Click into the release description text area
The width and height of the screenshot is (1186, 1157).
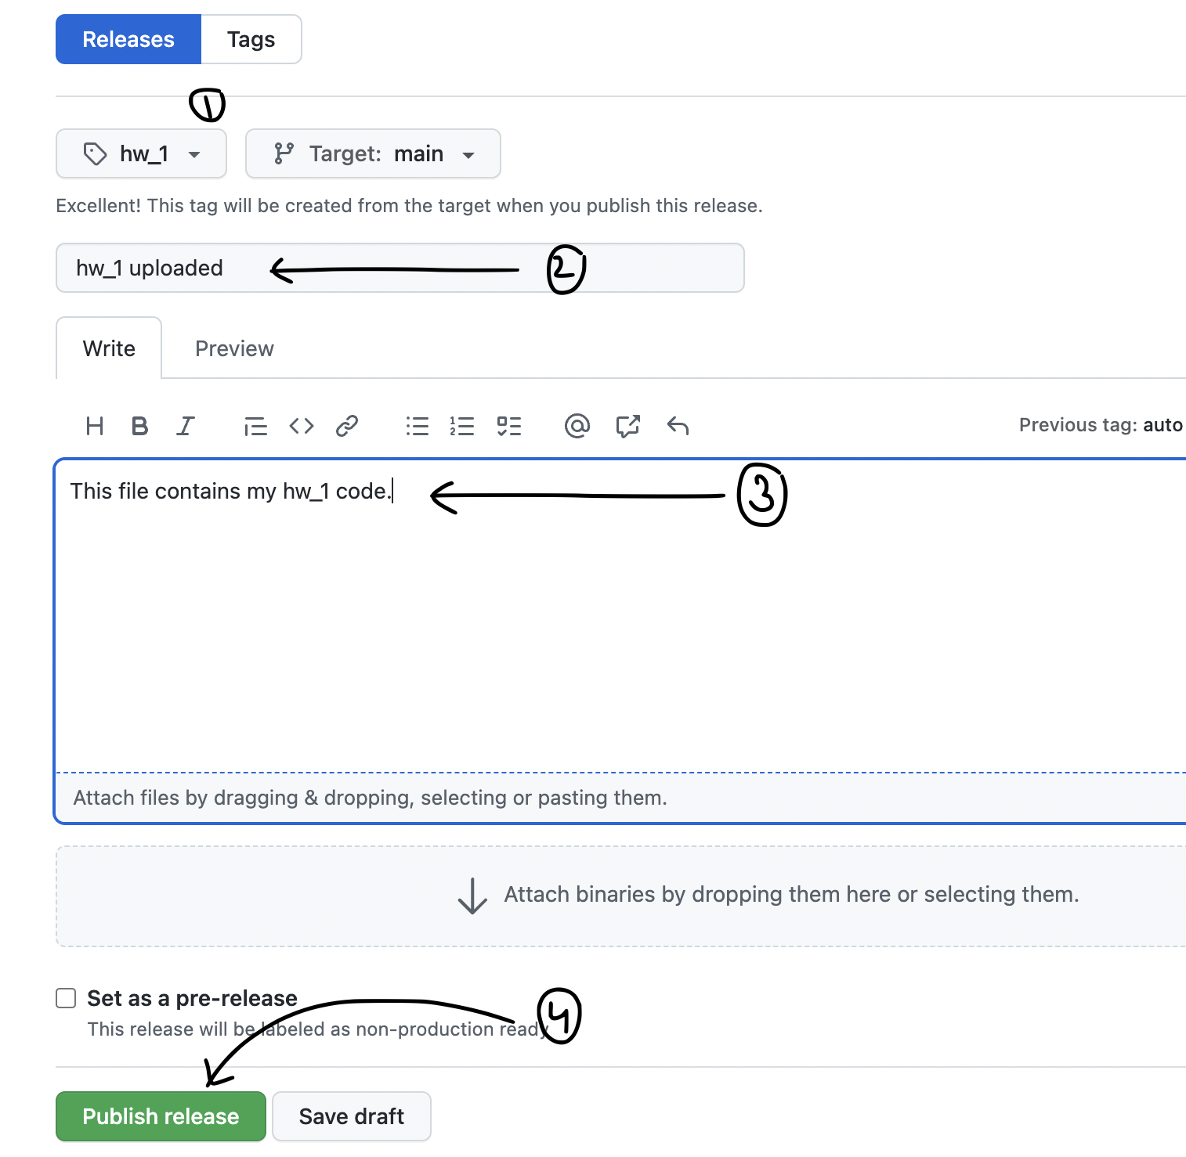pos(620,615)
